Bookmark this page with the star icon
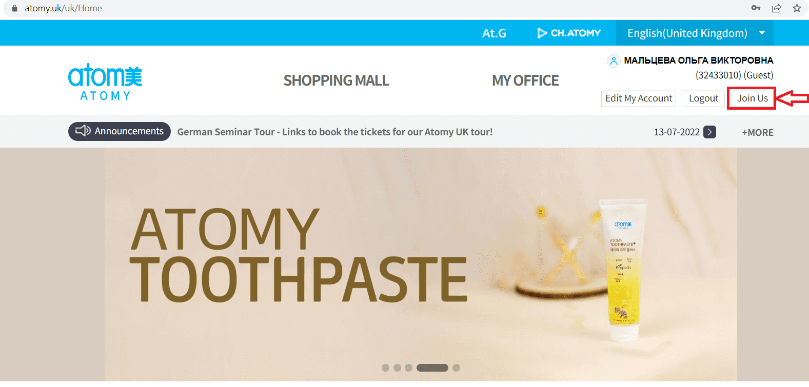This screenshot has width=809, height=387. pyautogui.click(x=797, y=8)
